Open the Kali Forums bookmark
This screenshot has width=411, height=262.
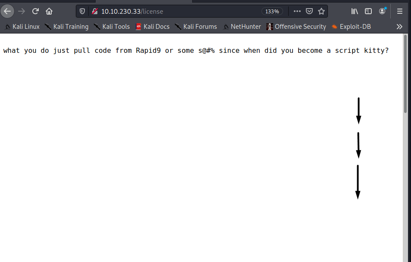click(x=196, y=27)
